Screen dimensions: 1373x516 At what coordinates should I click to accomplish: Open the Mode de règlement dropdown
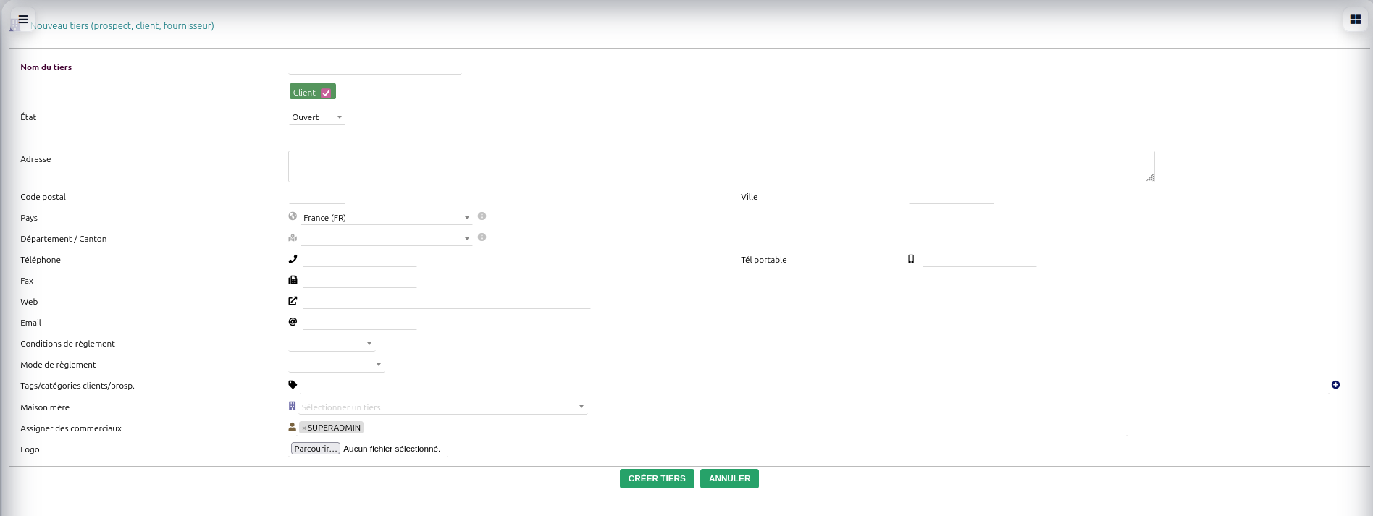coord(336,365)
